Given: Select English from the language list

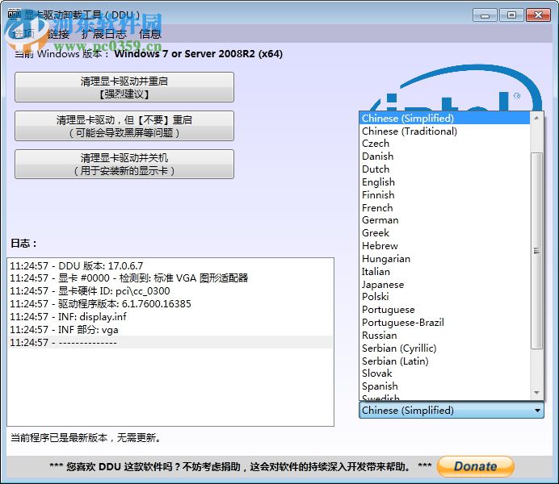Looking at the screenshot, I should pos(444,181).
